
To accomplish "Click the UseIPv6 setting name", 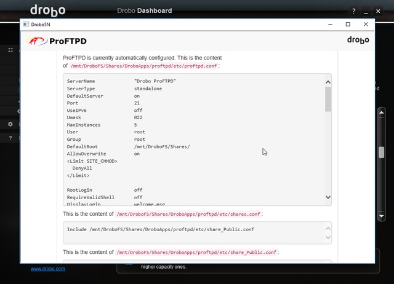I will 76,111.
